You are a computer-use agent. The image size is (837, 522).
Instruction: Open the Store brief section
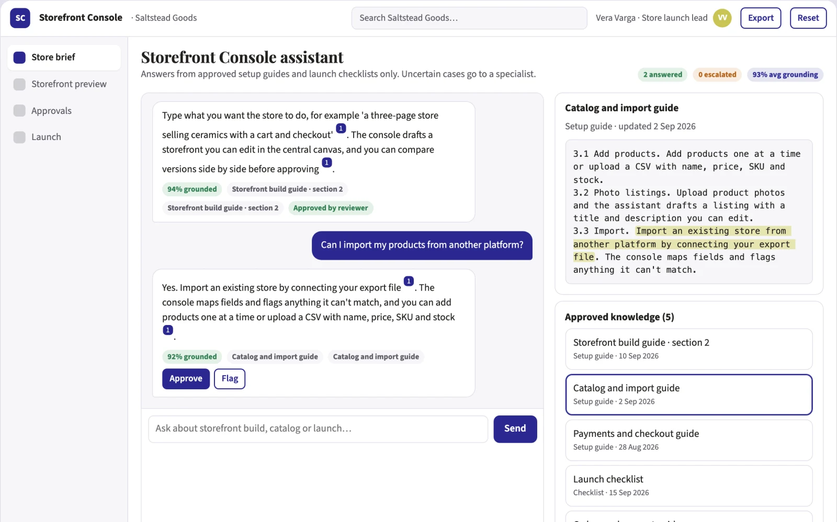tap(64, 57)
